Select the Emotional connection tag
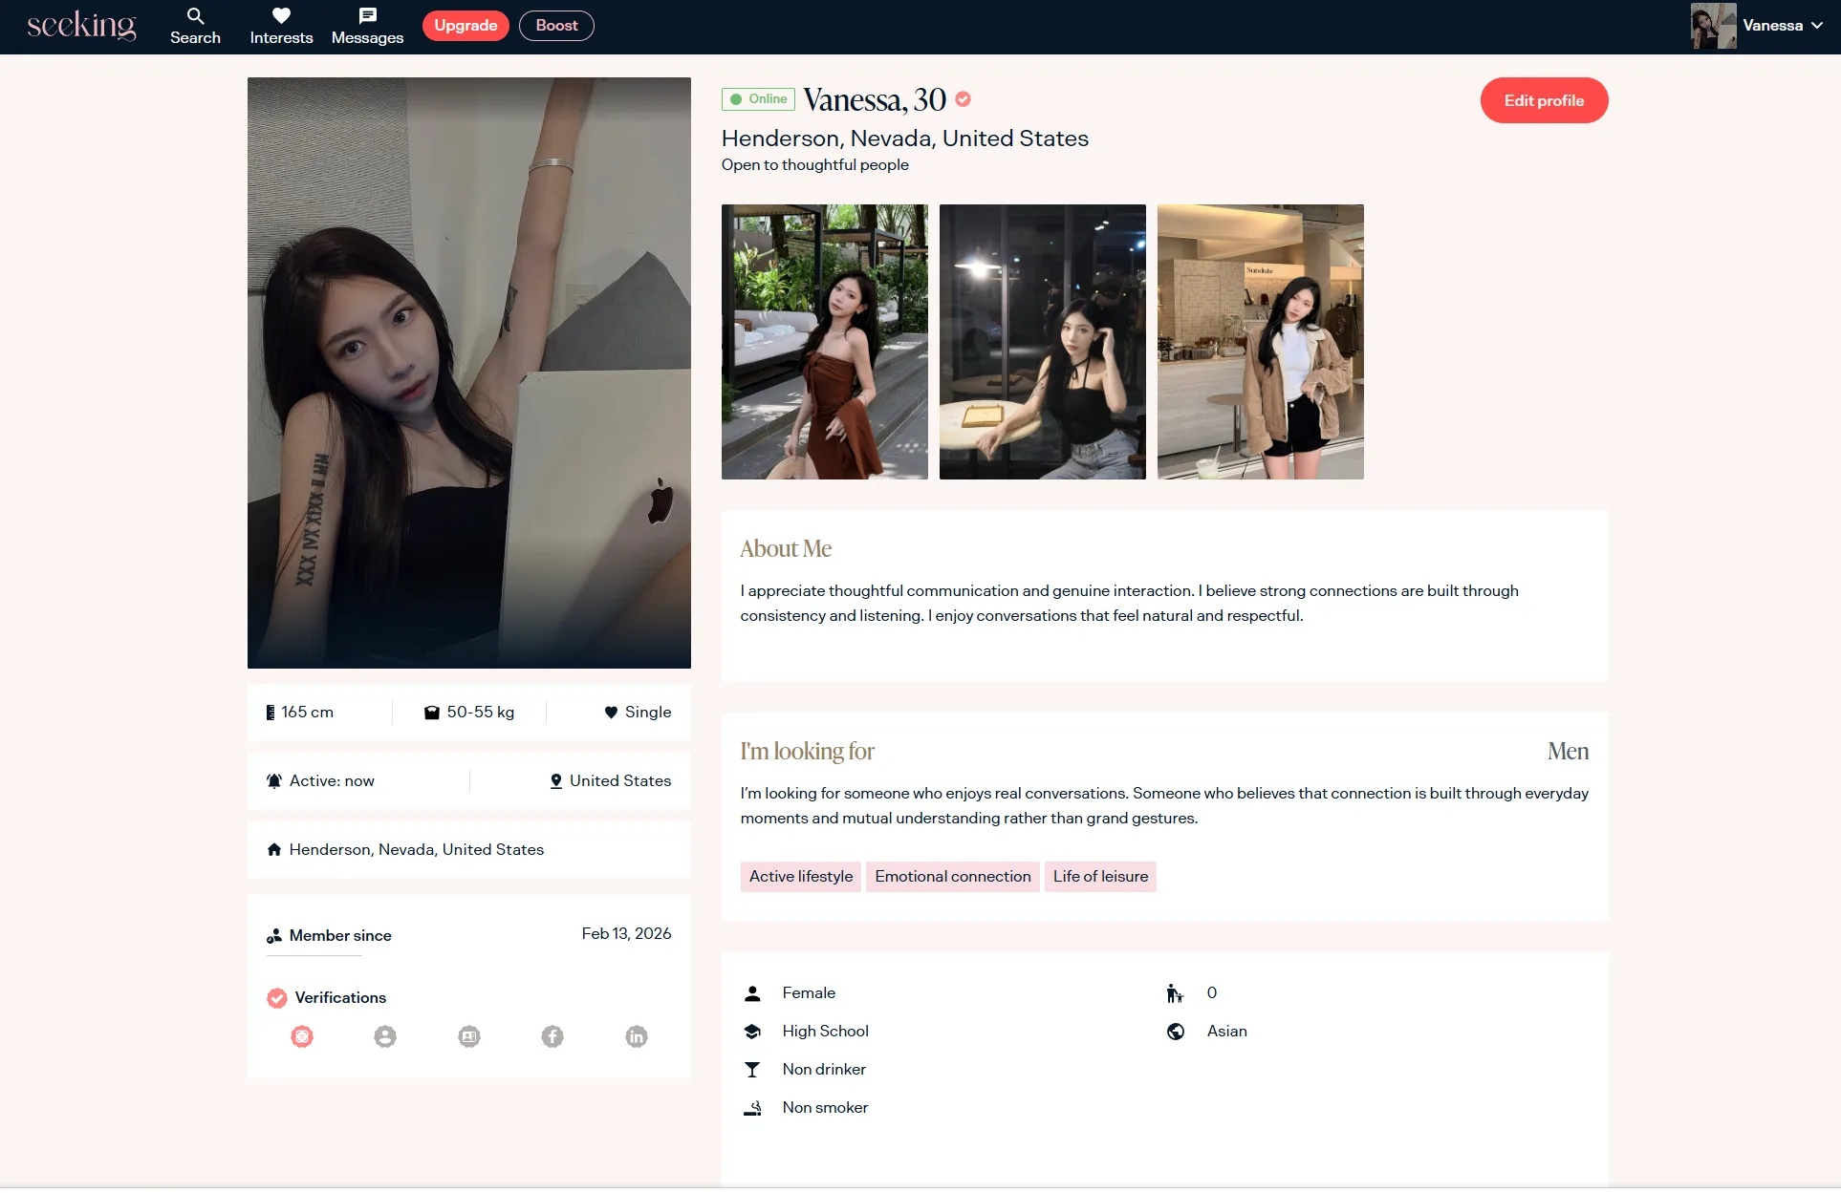1841x1193 pixels. click(x=952, y=877)
